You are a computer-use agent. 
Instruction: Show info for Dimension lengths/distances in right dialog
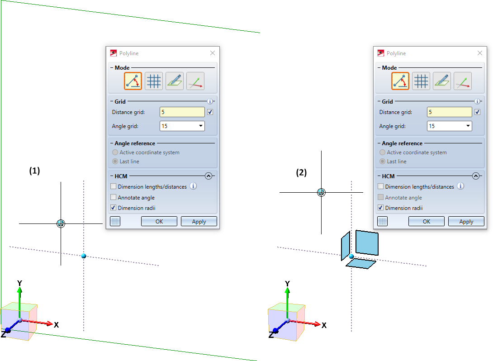pos(460,186)
